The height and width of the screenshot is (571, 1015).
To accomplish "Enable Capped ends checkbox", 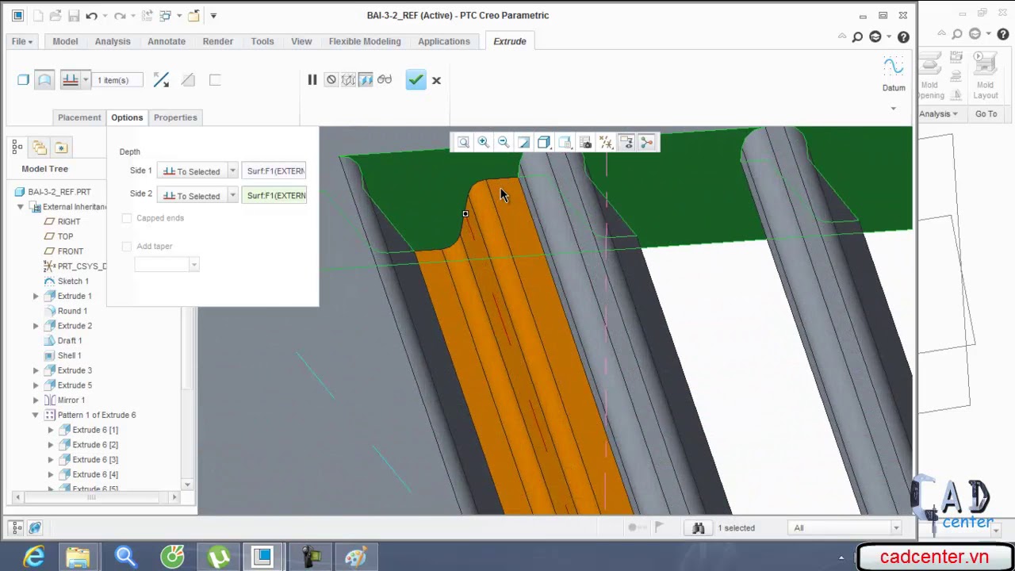I will 127,218.
